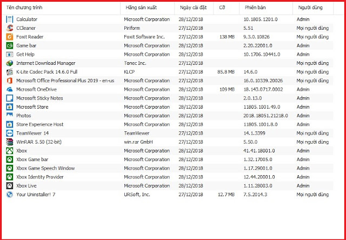
Task: Click the Microsoft Sticky Notes icon
Action: point(10,98)
